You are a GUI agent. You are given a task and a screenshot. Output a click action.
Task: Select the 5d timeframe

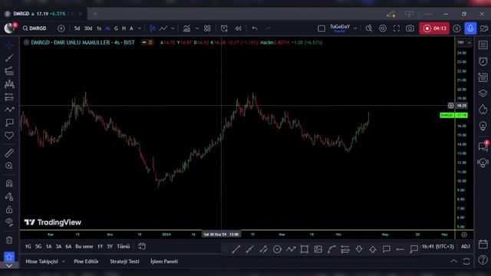(77, 28)
